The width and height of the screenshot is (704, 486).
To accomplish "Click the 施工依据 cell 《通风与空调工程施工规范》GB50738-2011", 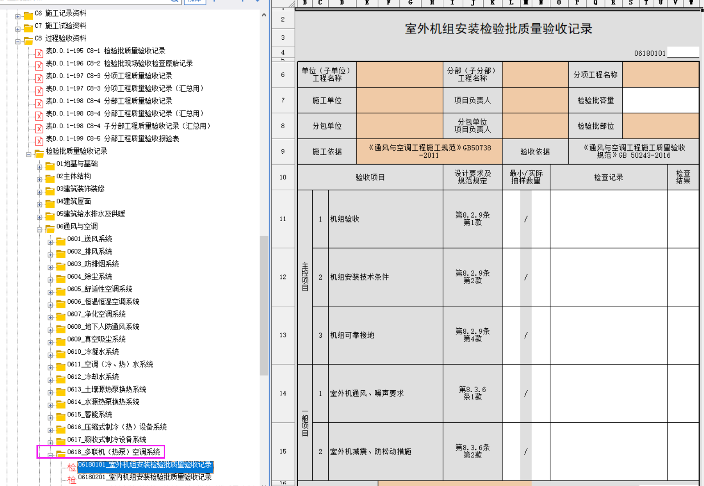I will tap(429, 151).
